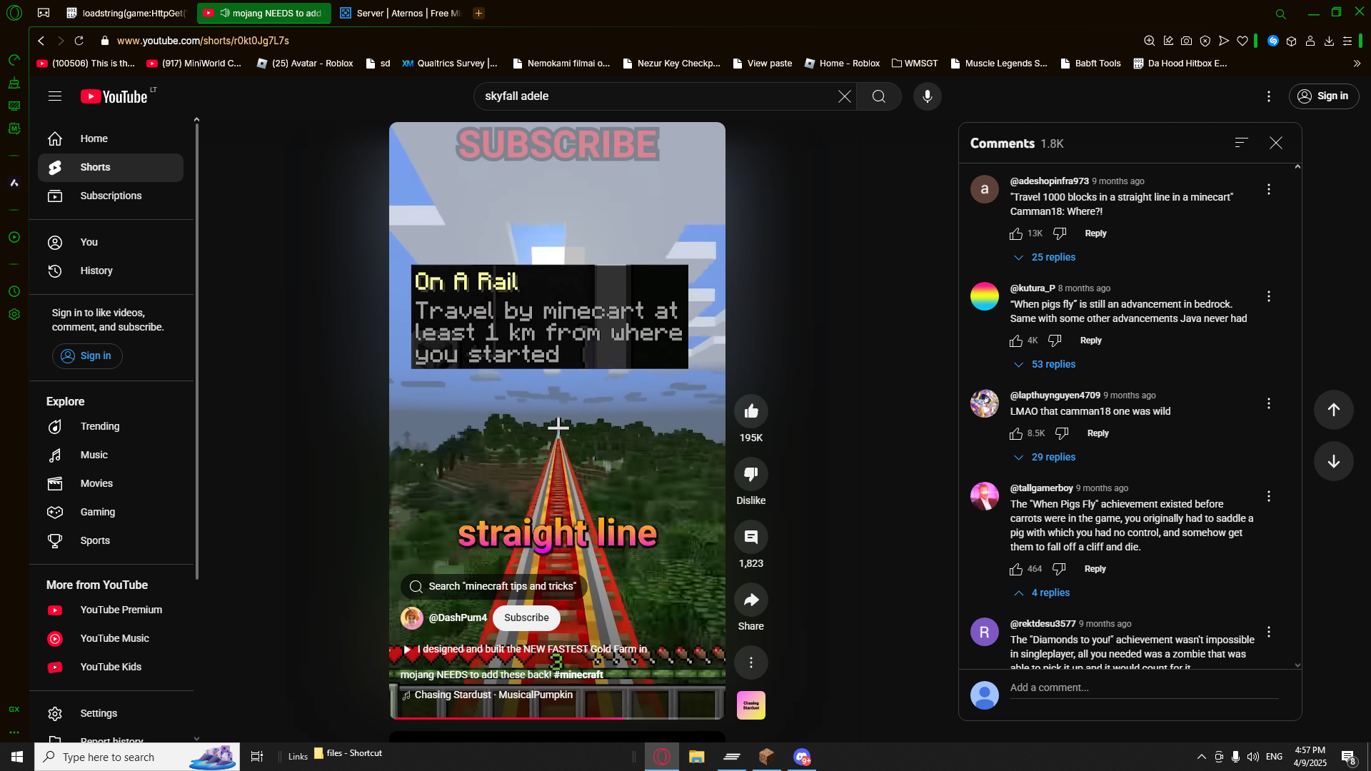This screenshot has height=771, width=1371.
Task: Go back in browser history
Action: click(41, 41)
